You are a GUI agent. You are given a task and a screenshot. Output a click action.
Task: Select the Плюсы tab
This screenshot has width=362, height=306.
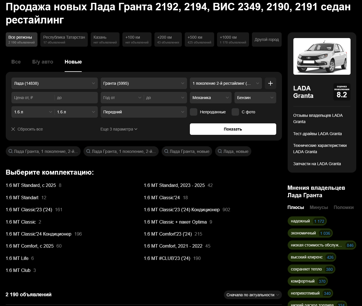pyautogui.click(x=296, y=207)
